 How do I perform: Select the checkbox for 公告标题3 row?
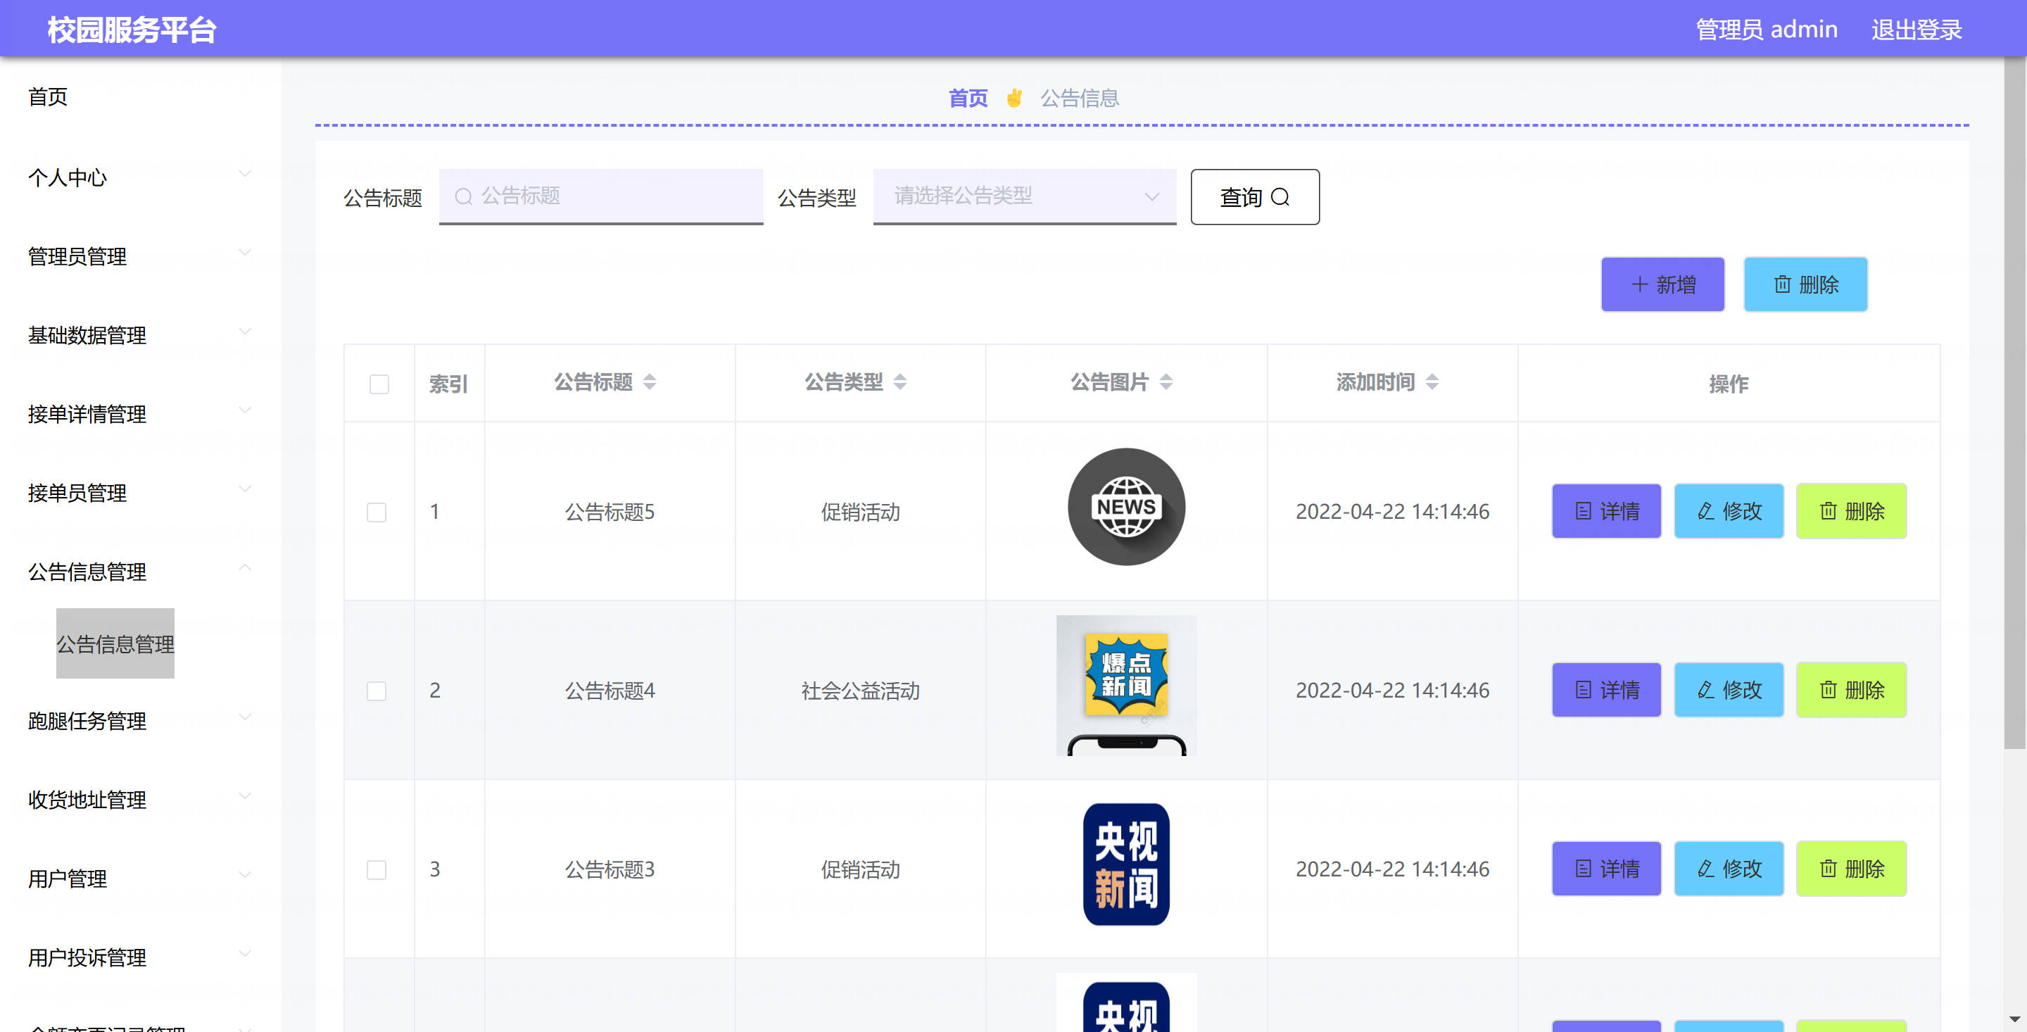(377, 870)
